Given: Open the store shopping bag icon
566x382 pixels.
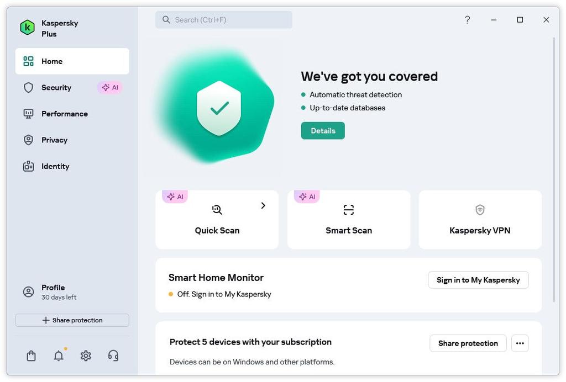Looking at the screenshot, I should point(31,356).
